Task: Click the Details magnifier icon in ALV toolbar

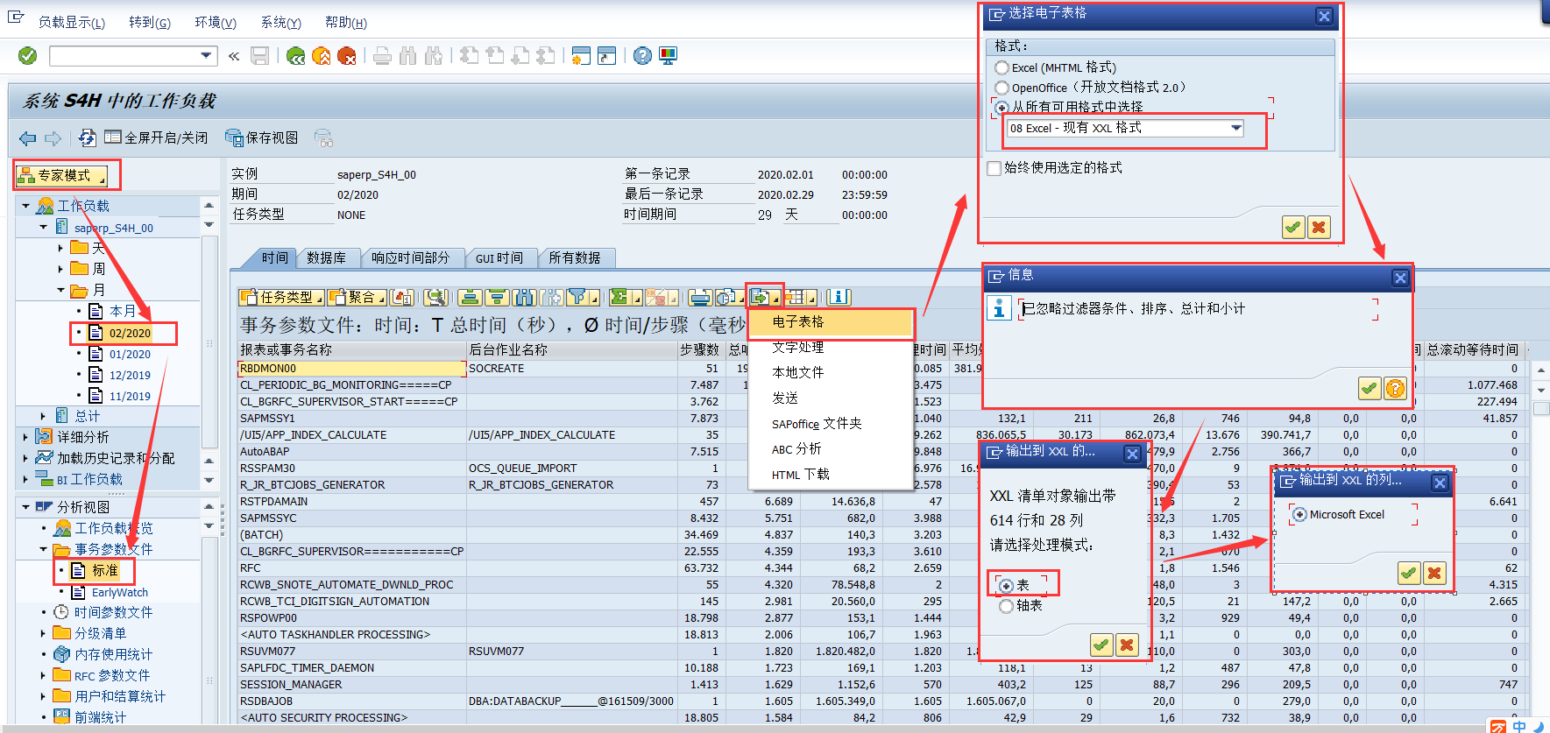Action: (435, 298)
